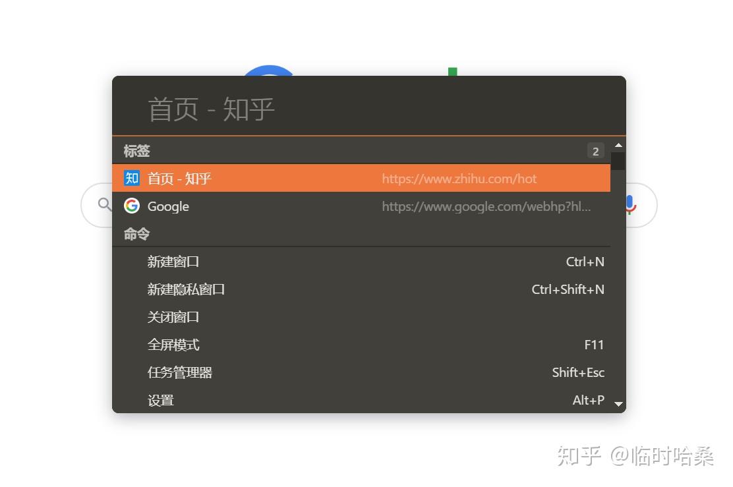Click the magnifier icon in the Google search box
Viewport: 733px width, 487px height.
(104, 204)
